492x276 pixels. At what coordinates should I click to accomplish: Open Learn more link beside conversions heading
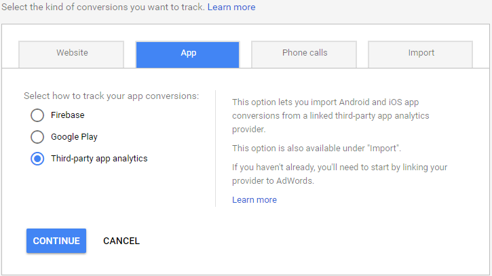pos(231,7)
